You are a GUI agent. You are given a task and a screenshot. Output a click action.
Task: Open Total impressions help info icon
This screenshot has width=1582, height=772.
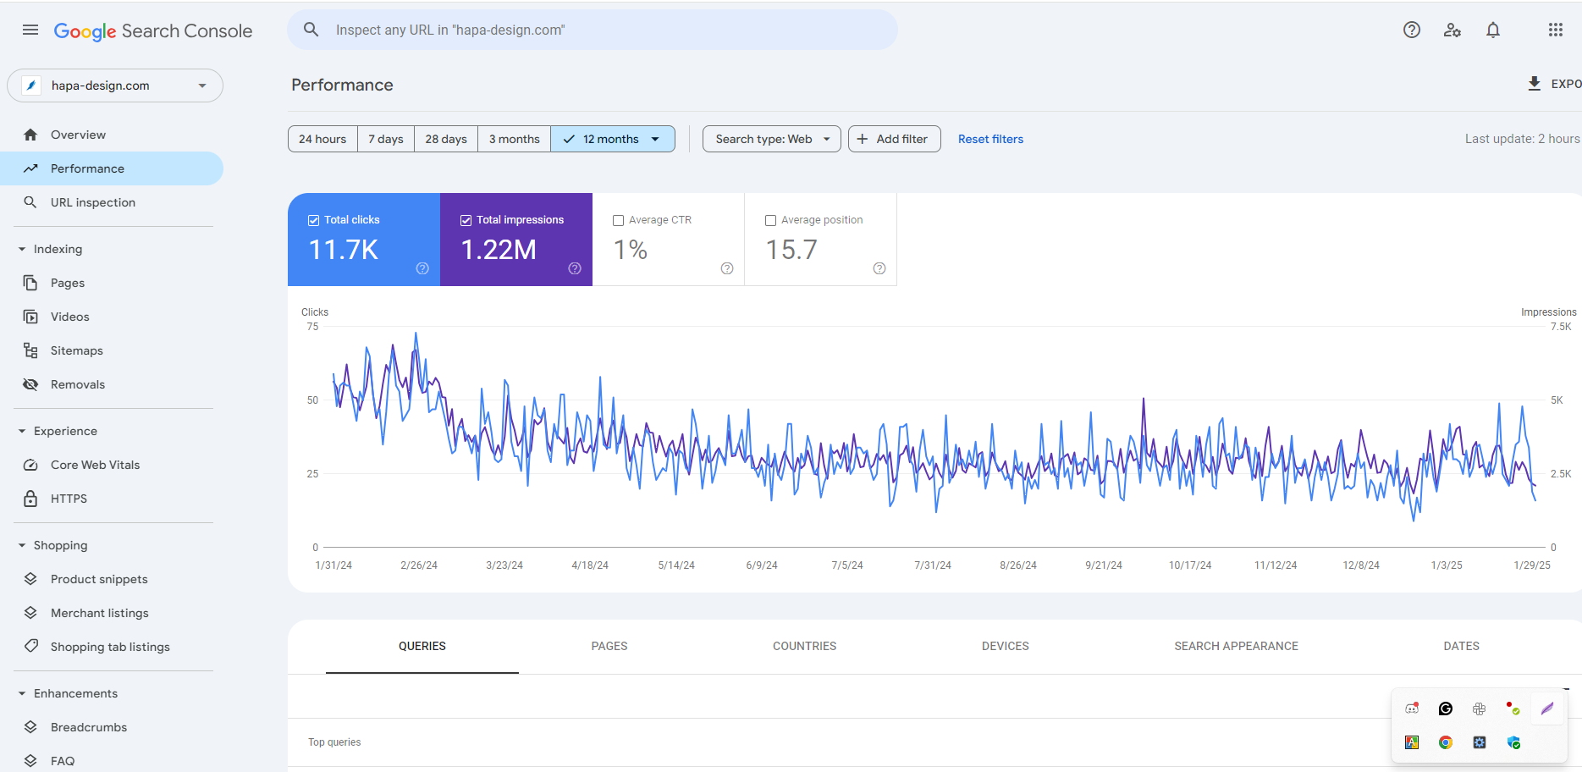[575, 268]
